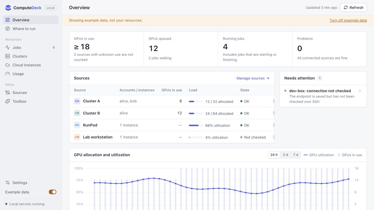This screenshot has width=374, height=210.
Task: Select the 24 h time range
Action: pos(274,155)
